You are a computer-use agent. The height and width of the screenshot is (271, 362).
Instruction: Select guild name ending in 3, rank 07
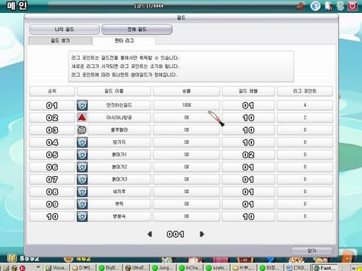click(x=119, y=179)
